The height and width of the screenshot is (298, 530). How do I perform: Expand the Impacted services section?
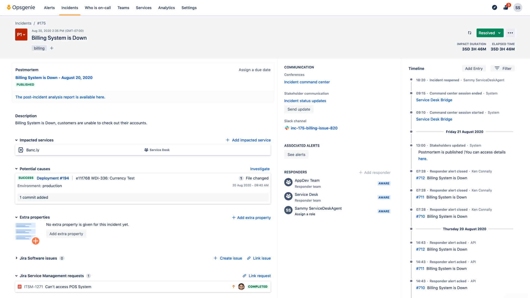(x=17, y=140)
